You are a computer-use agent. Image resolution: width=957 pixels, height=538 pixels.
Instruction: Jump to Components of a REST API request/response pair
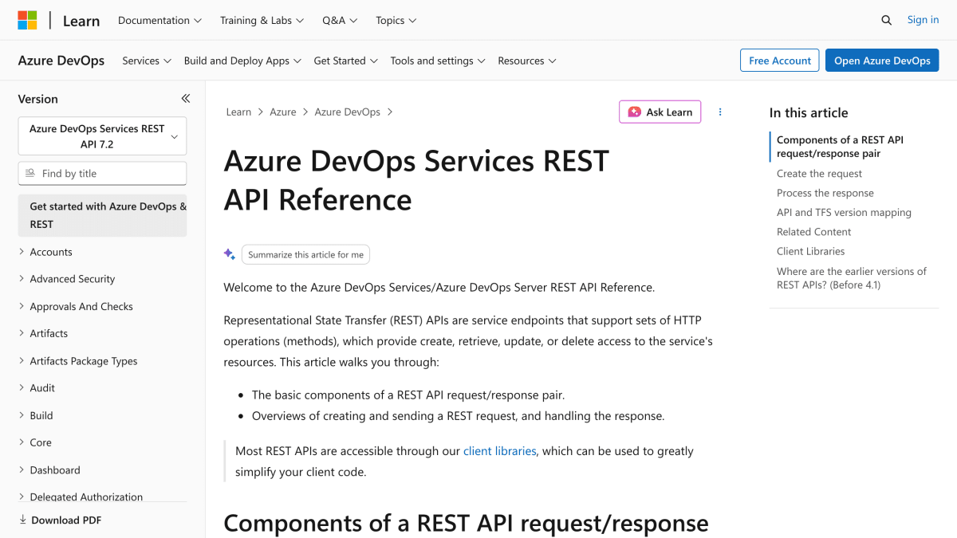(840, 147)
